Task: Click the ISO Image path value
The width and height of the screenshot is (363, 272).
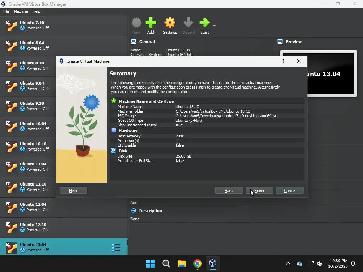Action: 226,116
